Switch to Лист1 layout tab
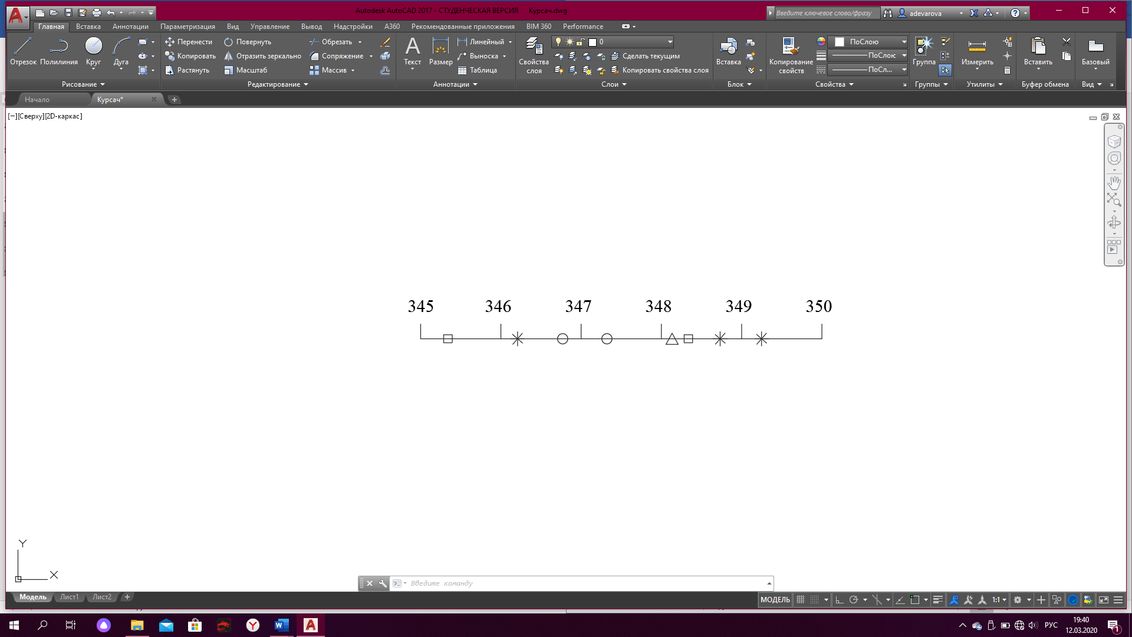This screenshot has width=1132, height=637. click(x=69, y=597)
